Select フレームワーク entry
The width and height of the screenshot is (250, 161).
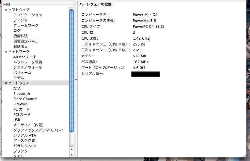coord(26,26)
